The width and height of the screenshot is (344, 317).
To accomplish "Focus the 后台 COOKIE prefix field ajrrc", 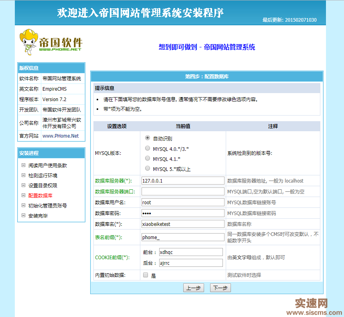I will click(x=191, y=263).
